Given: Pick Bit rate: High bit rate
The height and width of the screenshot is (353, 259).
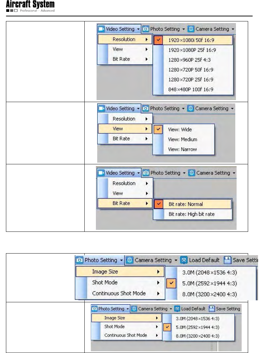Looking at the screenshot, I should click(191, 214).
